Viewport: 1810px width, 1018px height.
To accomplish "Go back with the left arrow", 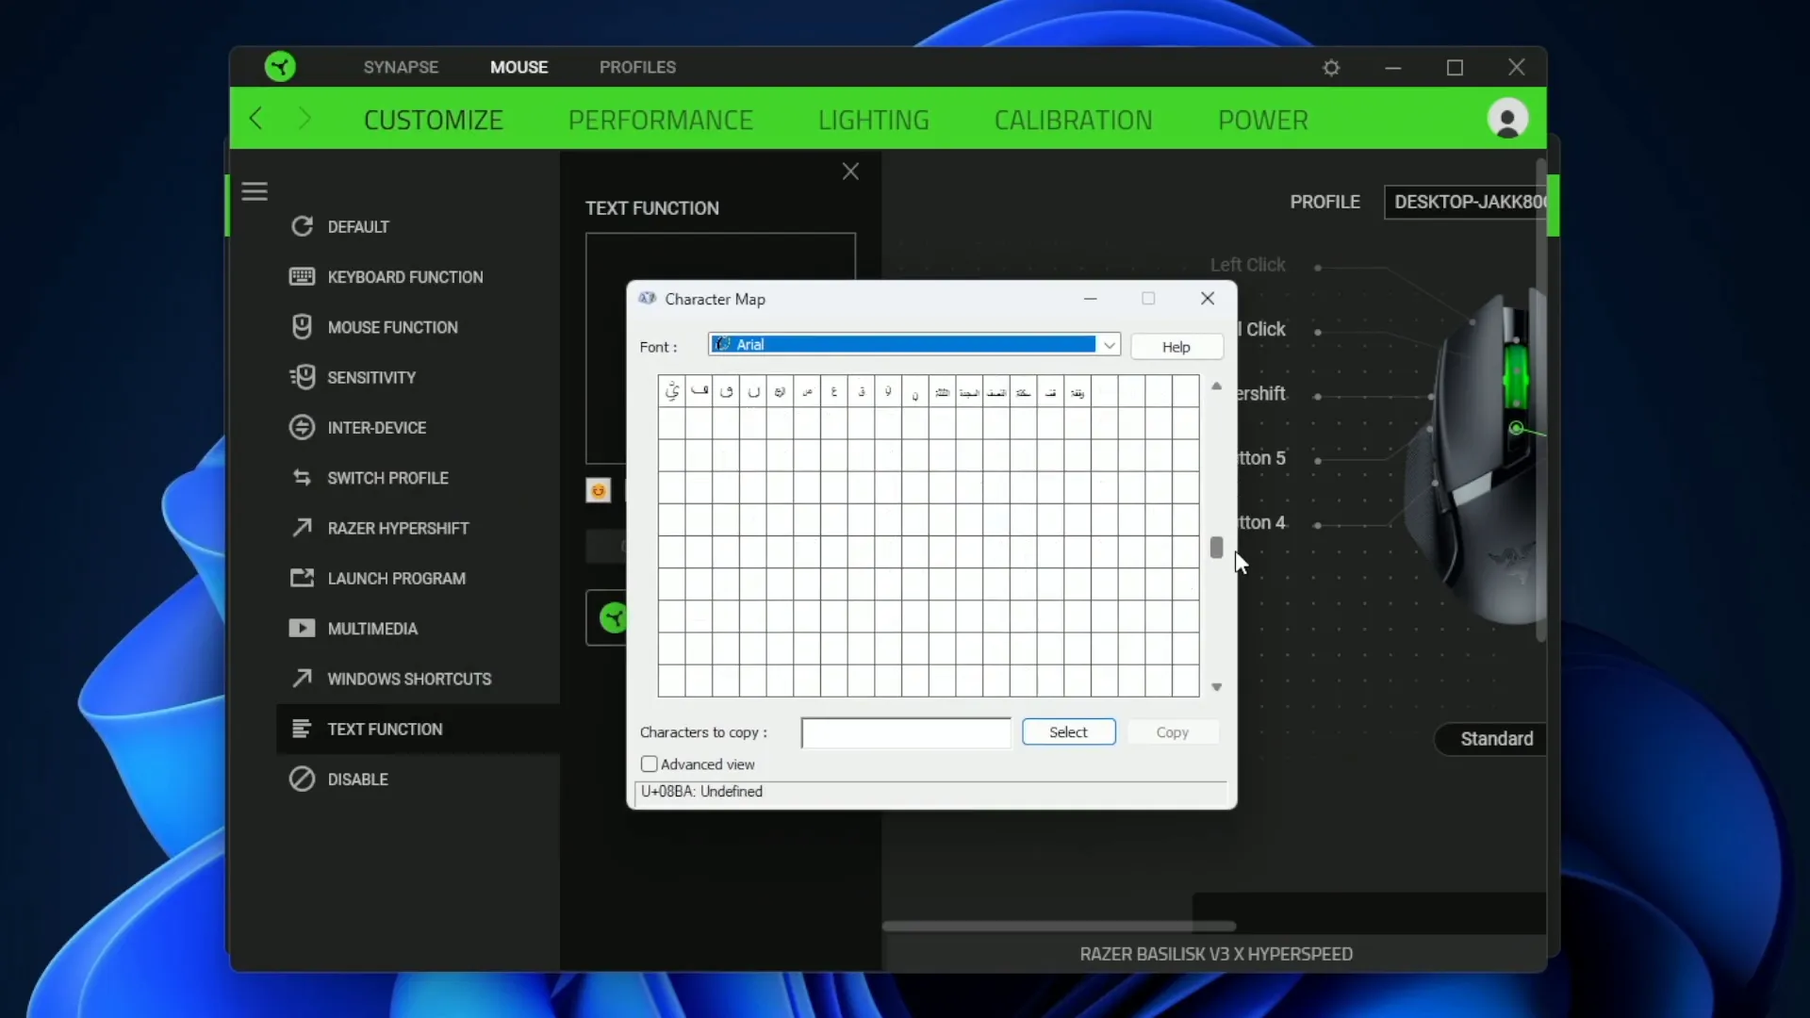I will 255,119.
